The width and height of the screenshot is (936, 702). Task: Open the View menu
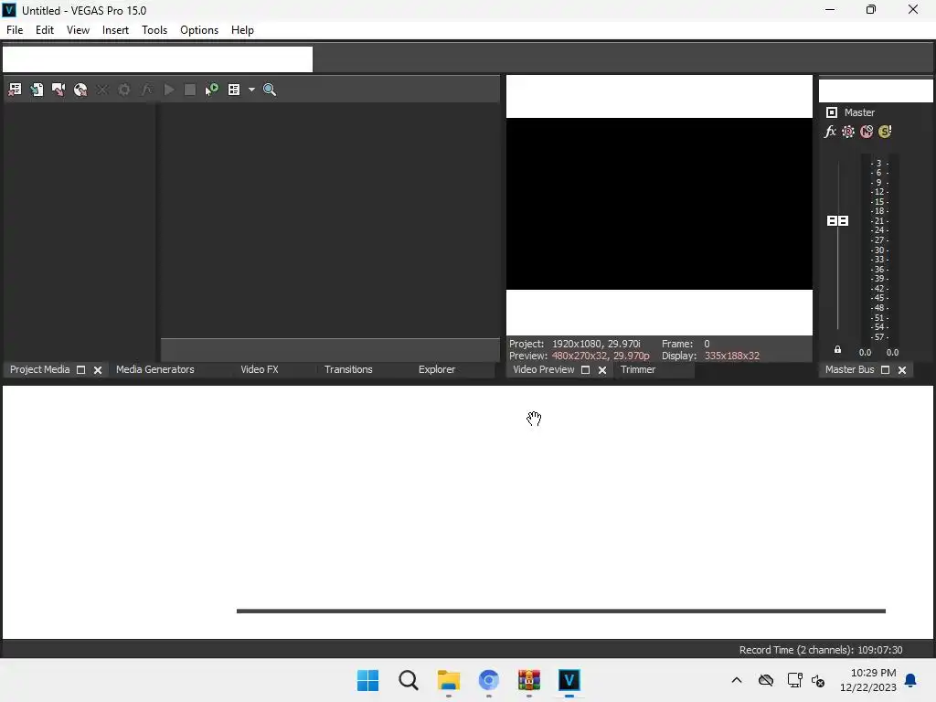pyautogui.click(x=79, y=30)
